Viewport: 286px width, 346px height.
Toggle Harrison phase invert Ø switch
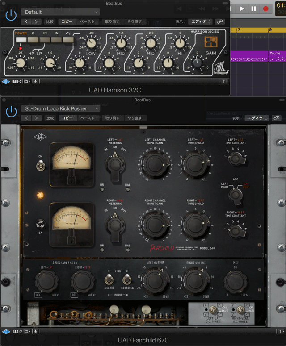pos(33,40)
